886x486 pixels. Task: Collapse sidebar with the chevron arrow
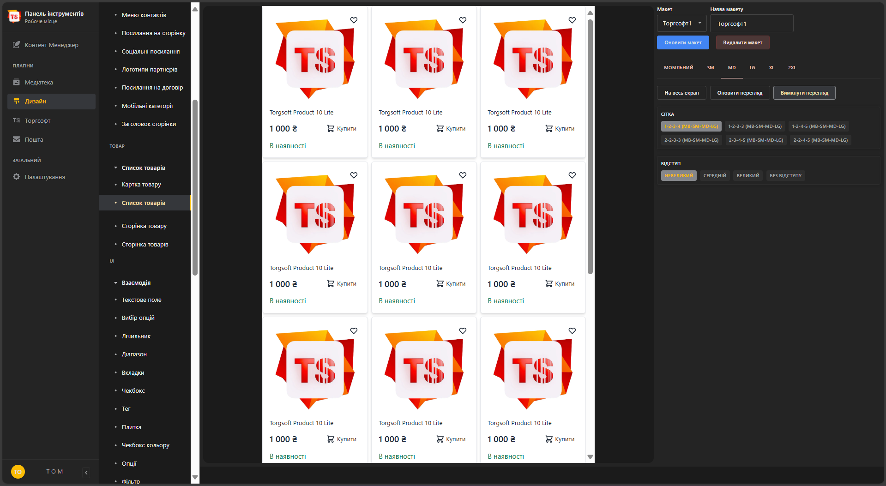click(86, 472)
